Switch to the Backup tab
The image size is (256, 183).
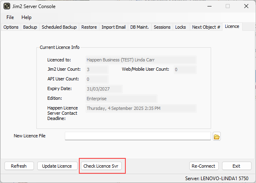30,27
